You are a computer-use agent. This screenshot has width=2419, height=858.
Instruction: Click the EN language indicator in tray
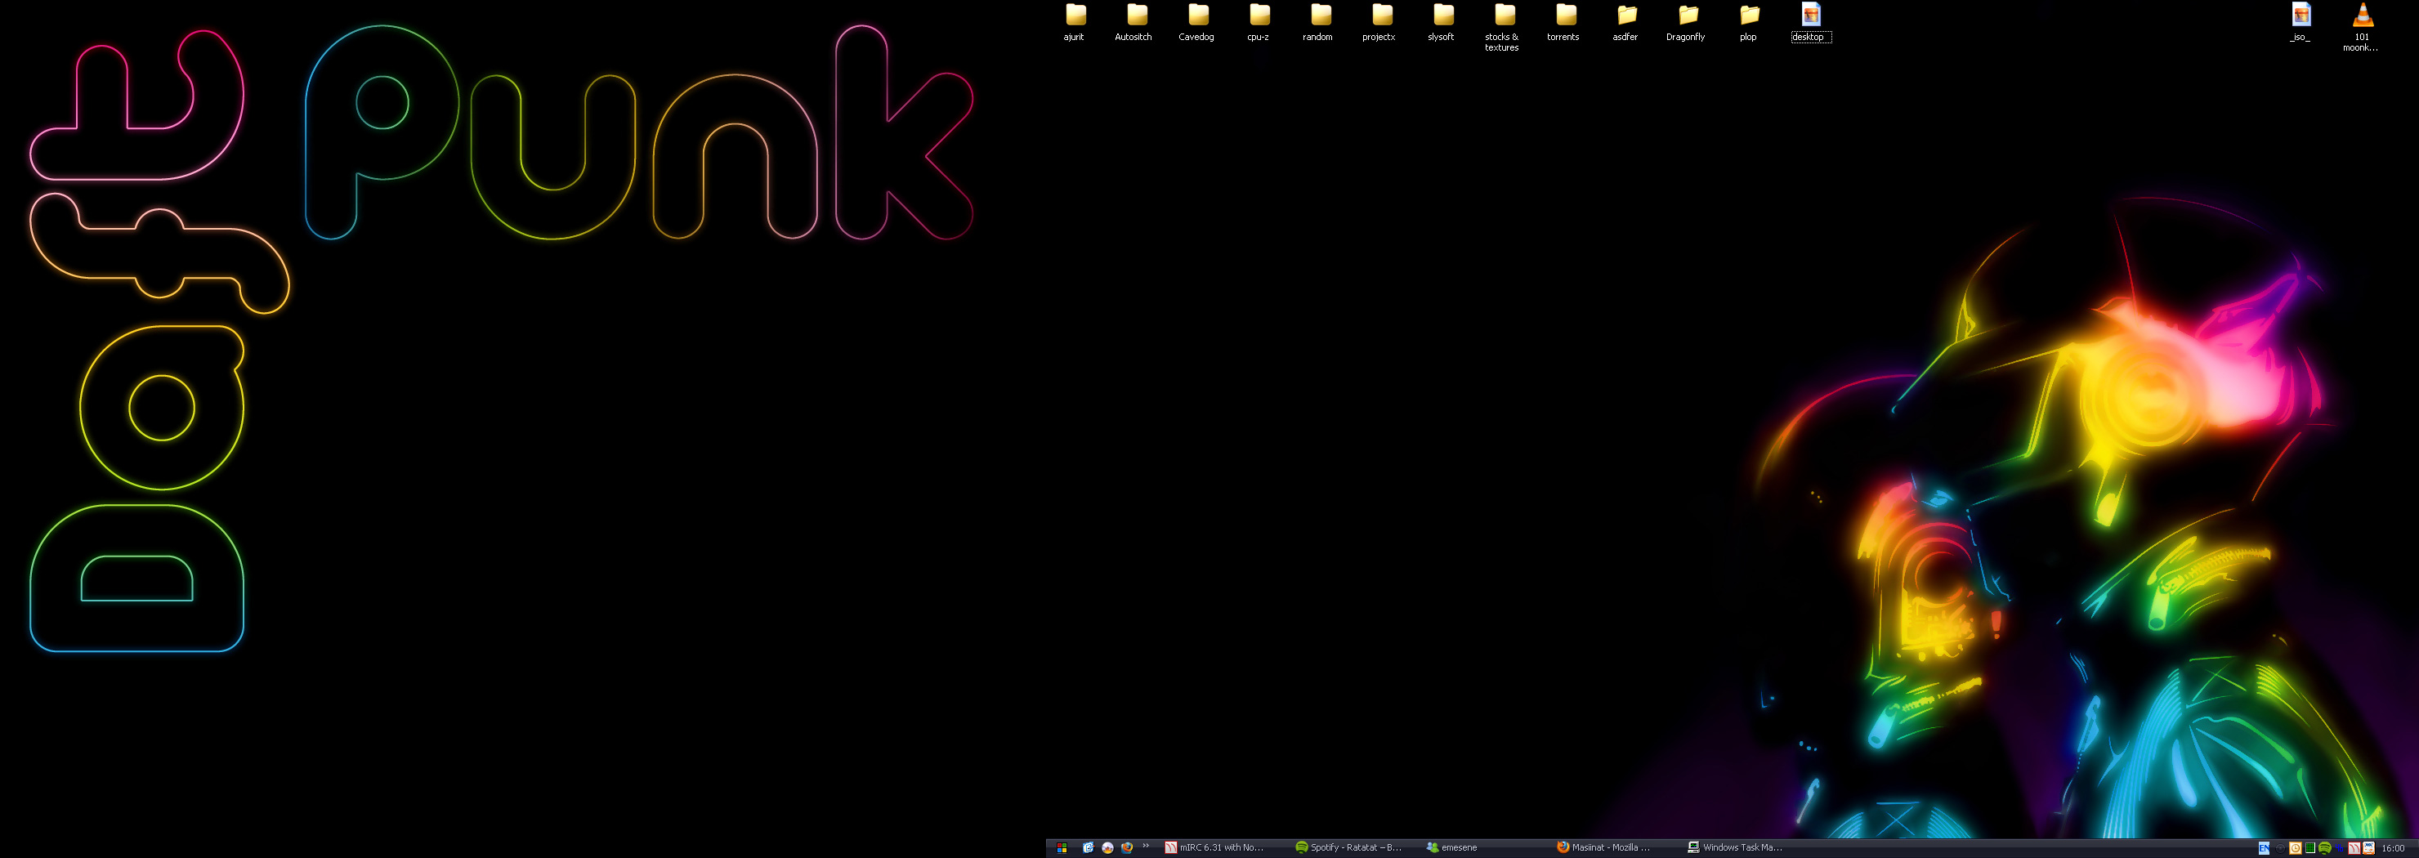pos(2264,849)
